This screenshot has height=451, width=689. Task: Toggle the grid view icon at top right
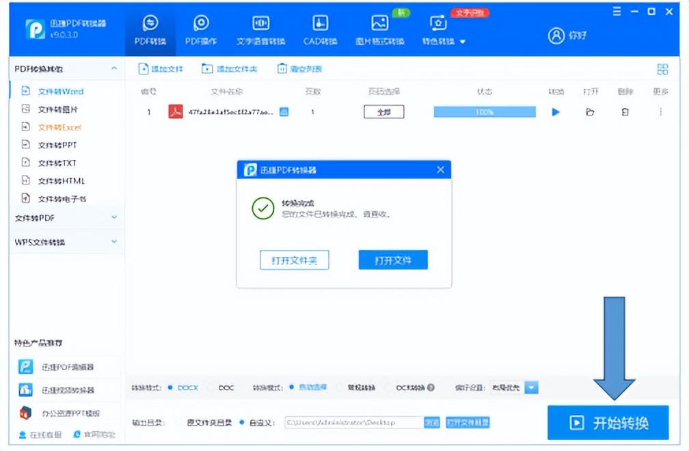click(x=662, y=69)
